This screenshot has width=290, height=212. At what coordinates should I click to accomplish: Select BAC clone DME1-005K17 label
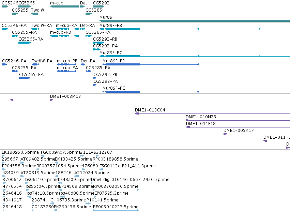239,131
